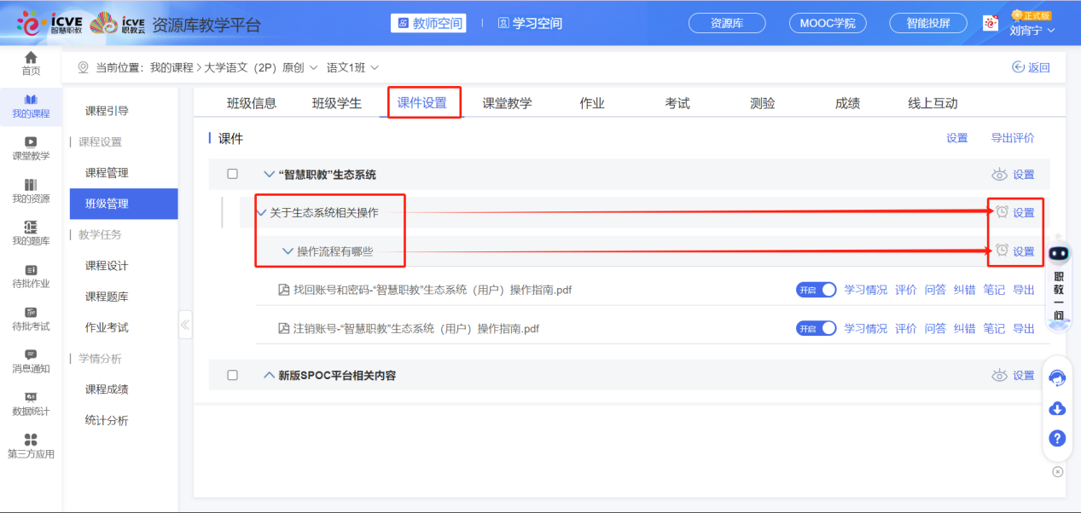Click the question mark help icon
1081x513 pixels.
coord(1057,438)
